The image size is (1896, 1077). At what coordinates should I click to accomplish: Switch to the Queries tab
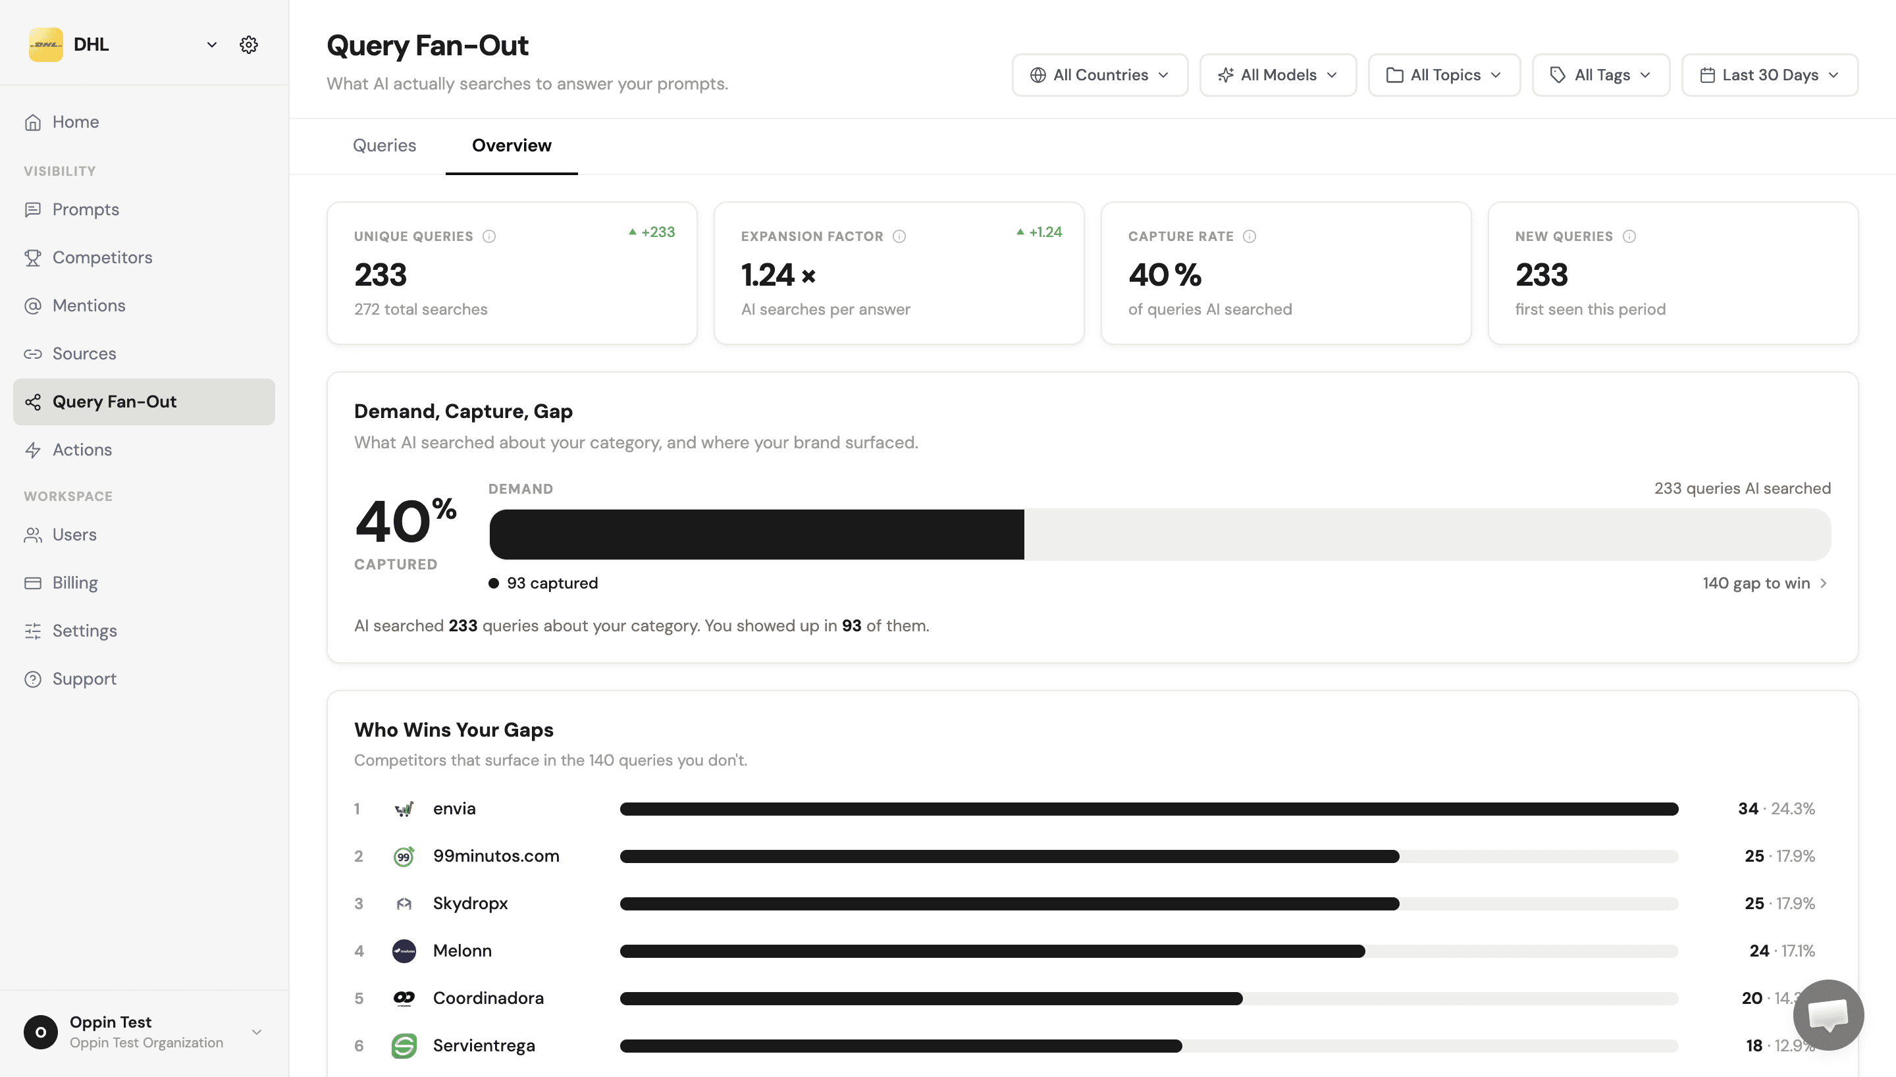point(384,145)
